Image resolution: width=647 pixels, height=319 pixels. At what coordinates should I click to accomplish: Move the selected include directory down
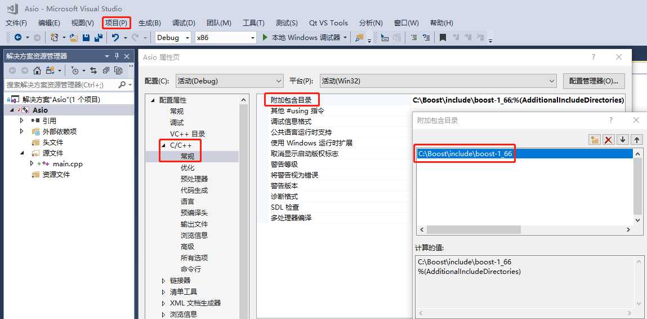(623, 140)
